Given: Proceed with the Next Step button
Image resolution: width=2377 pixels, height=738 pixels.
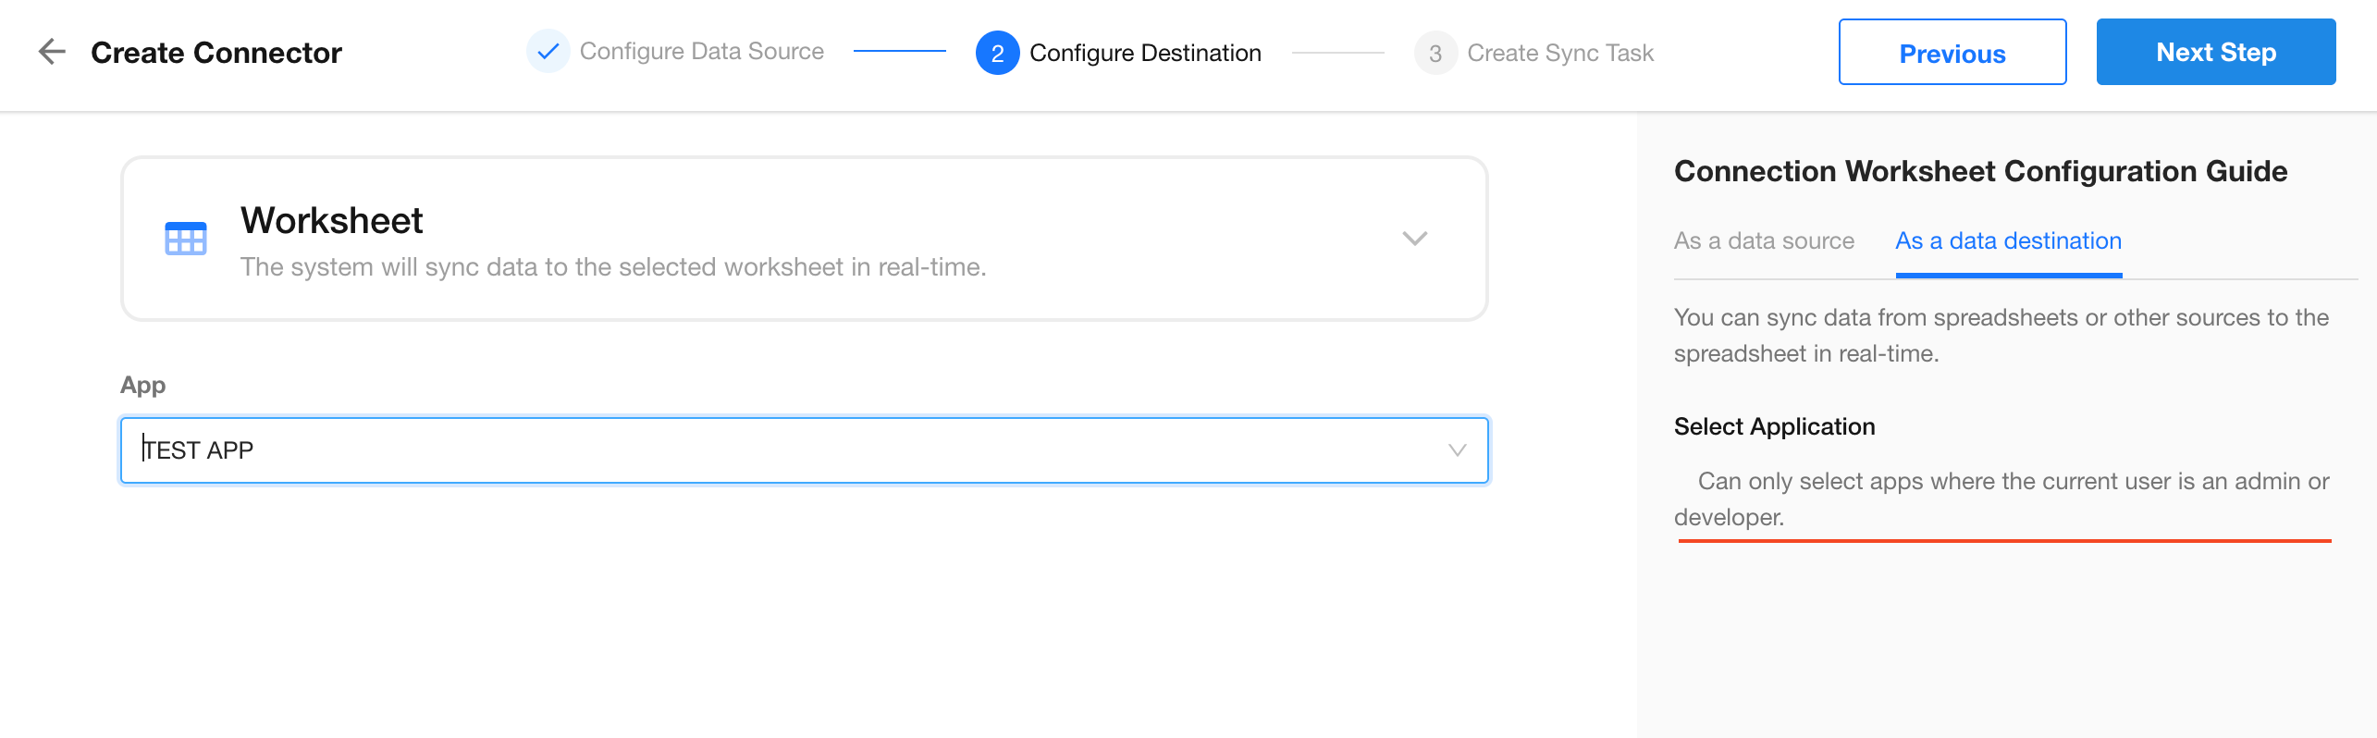Looking at the screenshot, I should tap(2215, 53).
